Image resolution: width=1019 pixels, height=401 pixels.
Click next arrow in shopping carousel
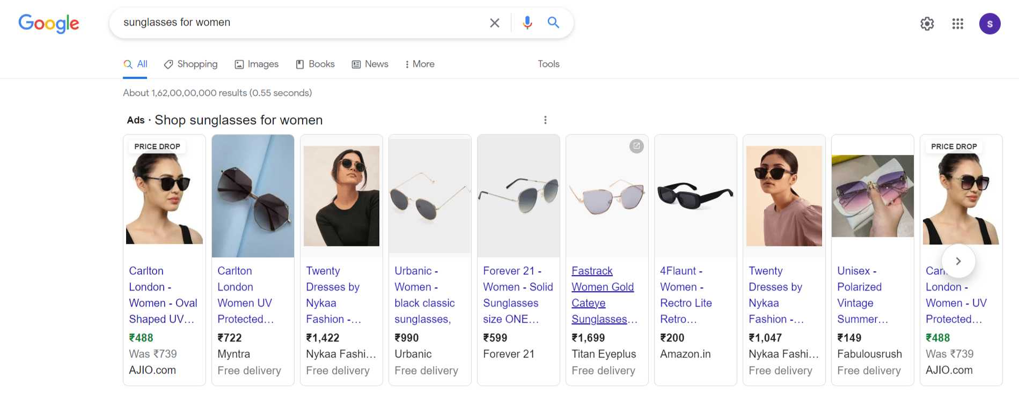pos(958,261)
